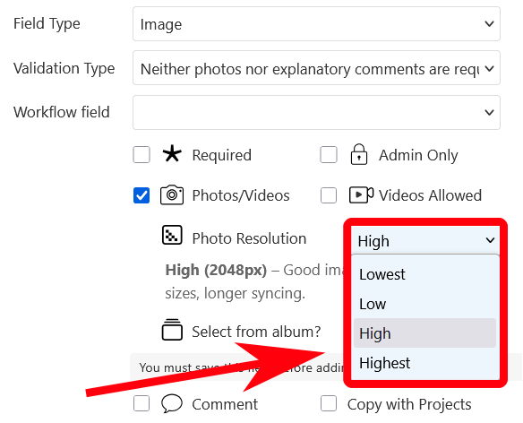This screenshot has height=423, width=523.
Task: Click the Photos/Videos camera icon
Action: click(172, 194)
